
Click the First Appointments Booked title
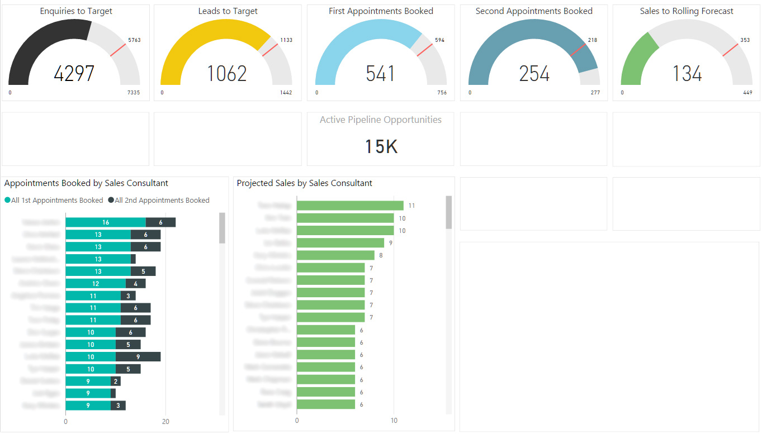click(381, 11)
